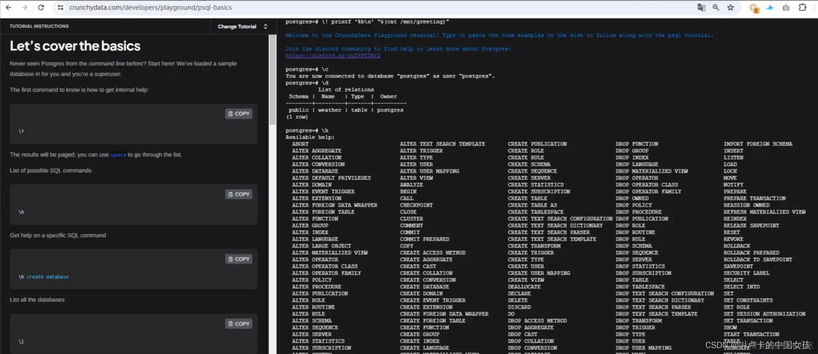Copy the \h create database snippet
This screenshot has height=354, width=818.
239,259
